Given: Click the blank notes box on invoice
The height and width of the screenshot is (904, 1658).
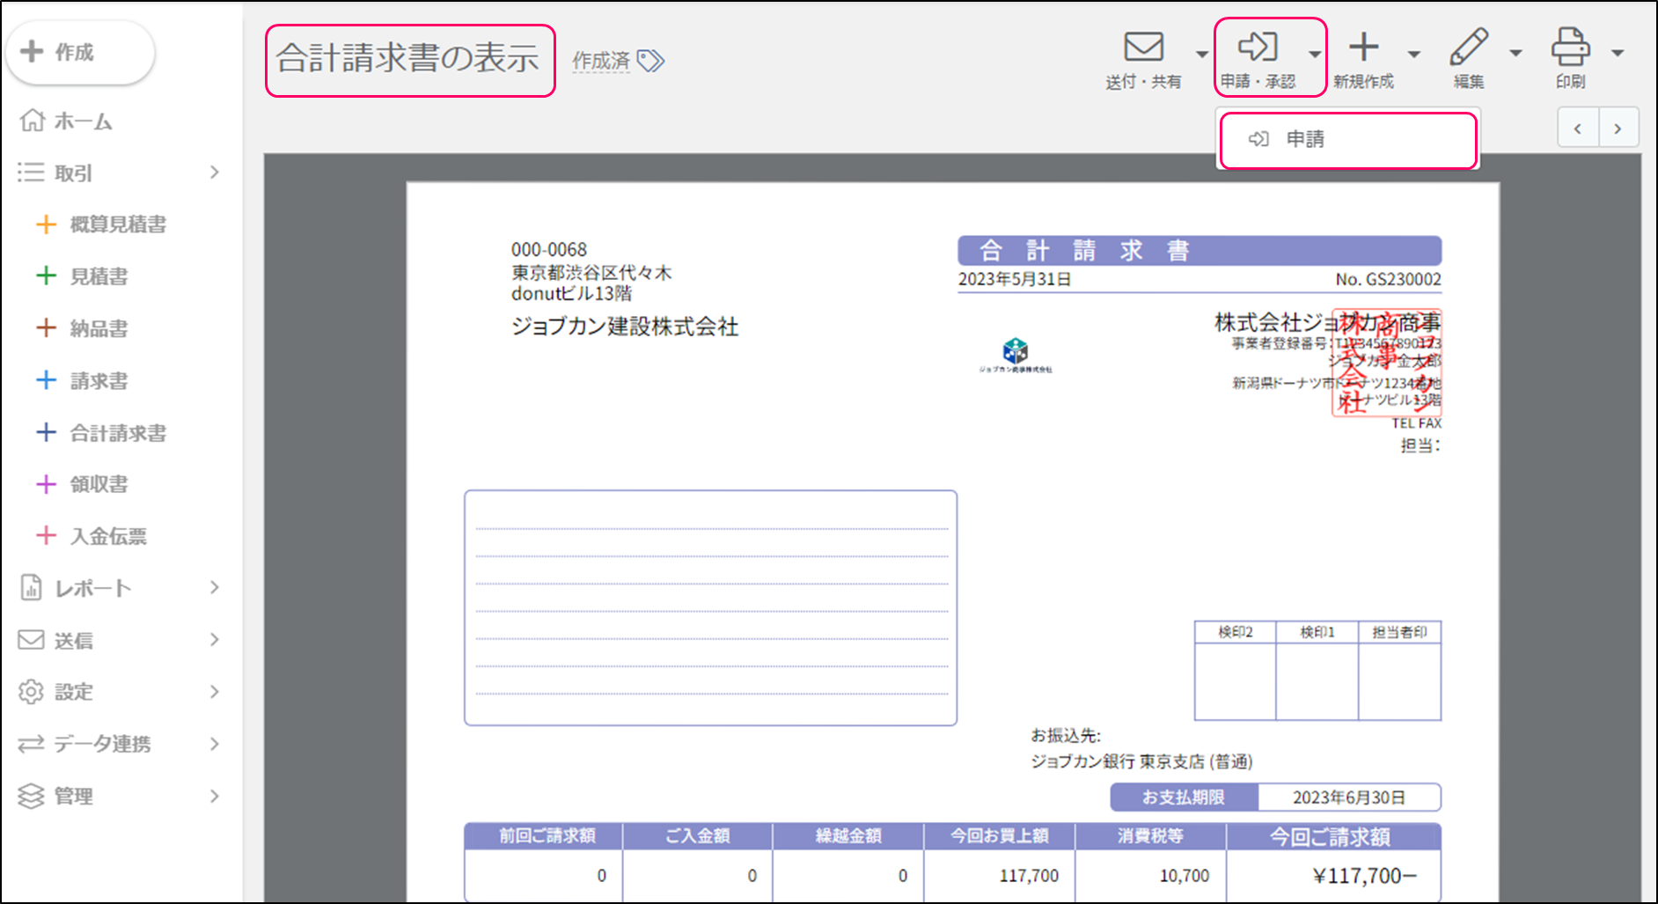Looking at the screenshot, I should point(710,607).
